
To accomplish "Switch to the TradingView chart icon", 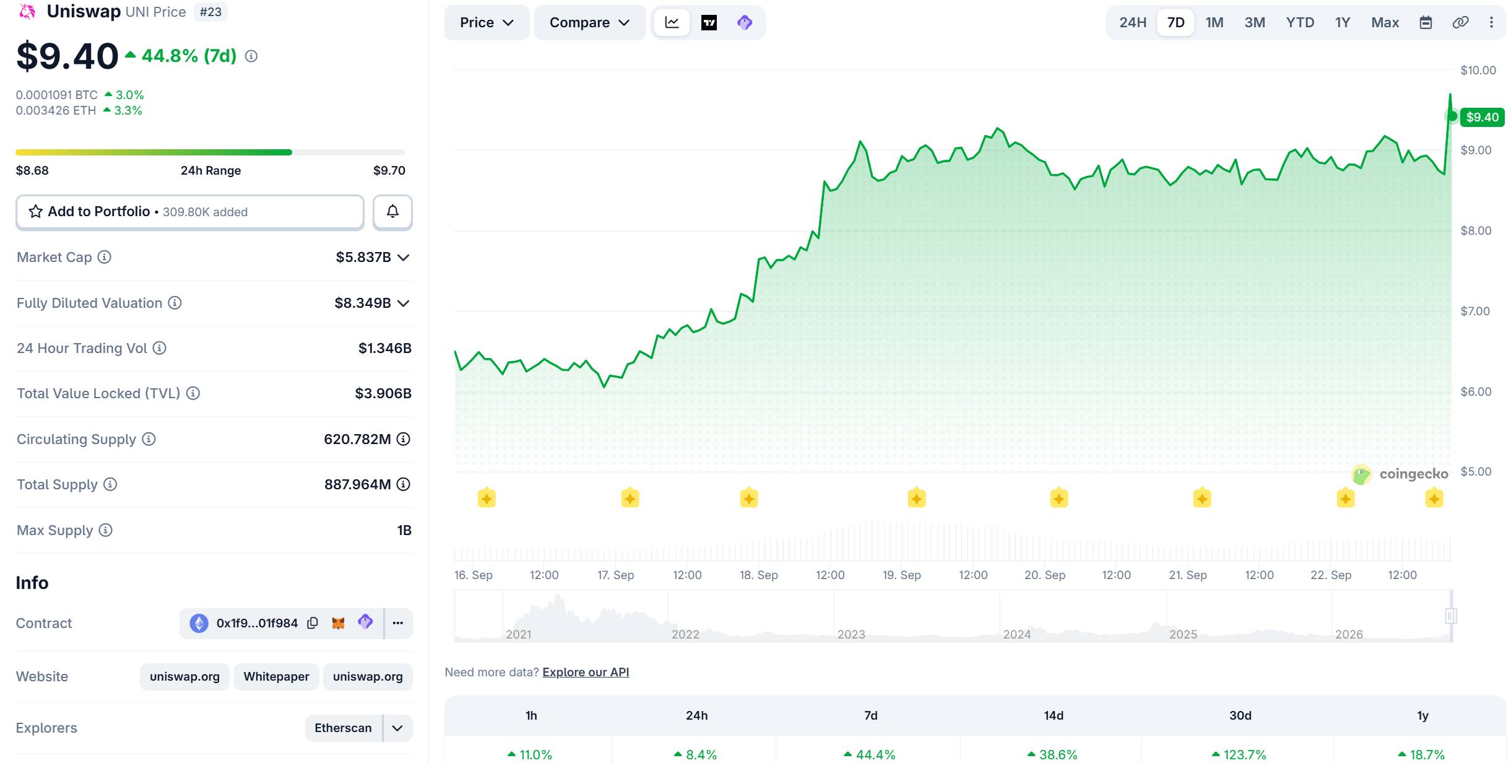I will point(709,23).
